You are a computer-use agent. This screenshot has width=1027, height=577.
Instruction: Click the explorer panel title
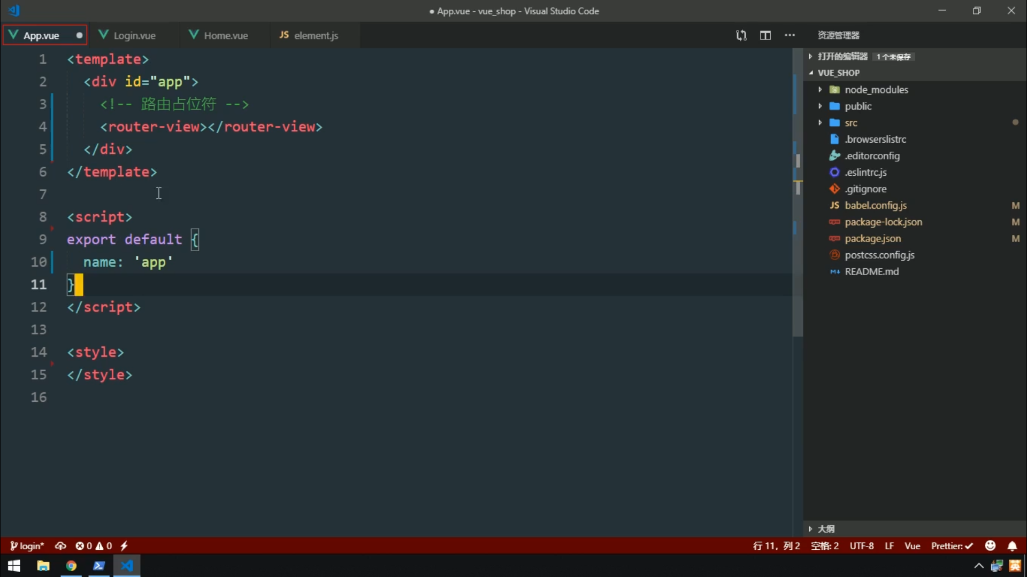pos(838,35)
